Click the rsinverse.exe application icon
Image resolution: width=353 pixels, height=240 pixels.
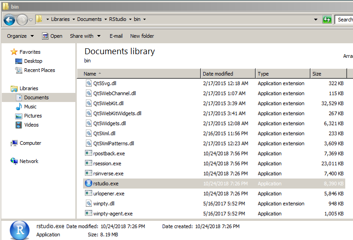89,173
